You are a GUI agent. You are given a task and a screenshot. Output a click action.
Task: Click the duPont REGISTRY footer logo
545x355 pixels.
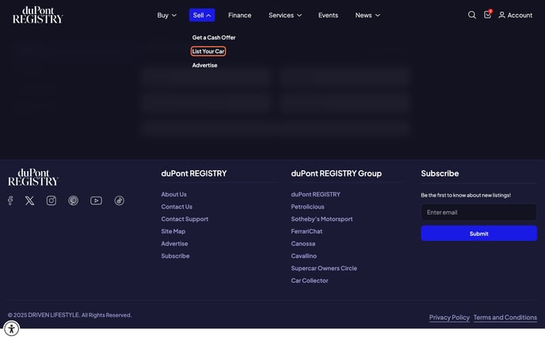point(33,177)
